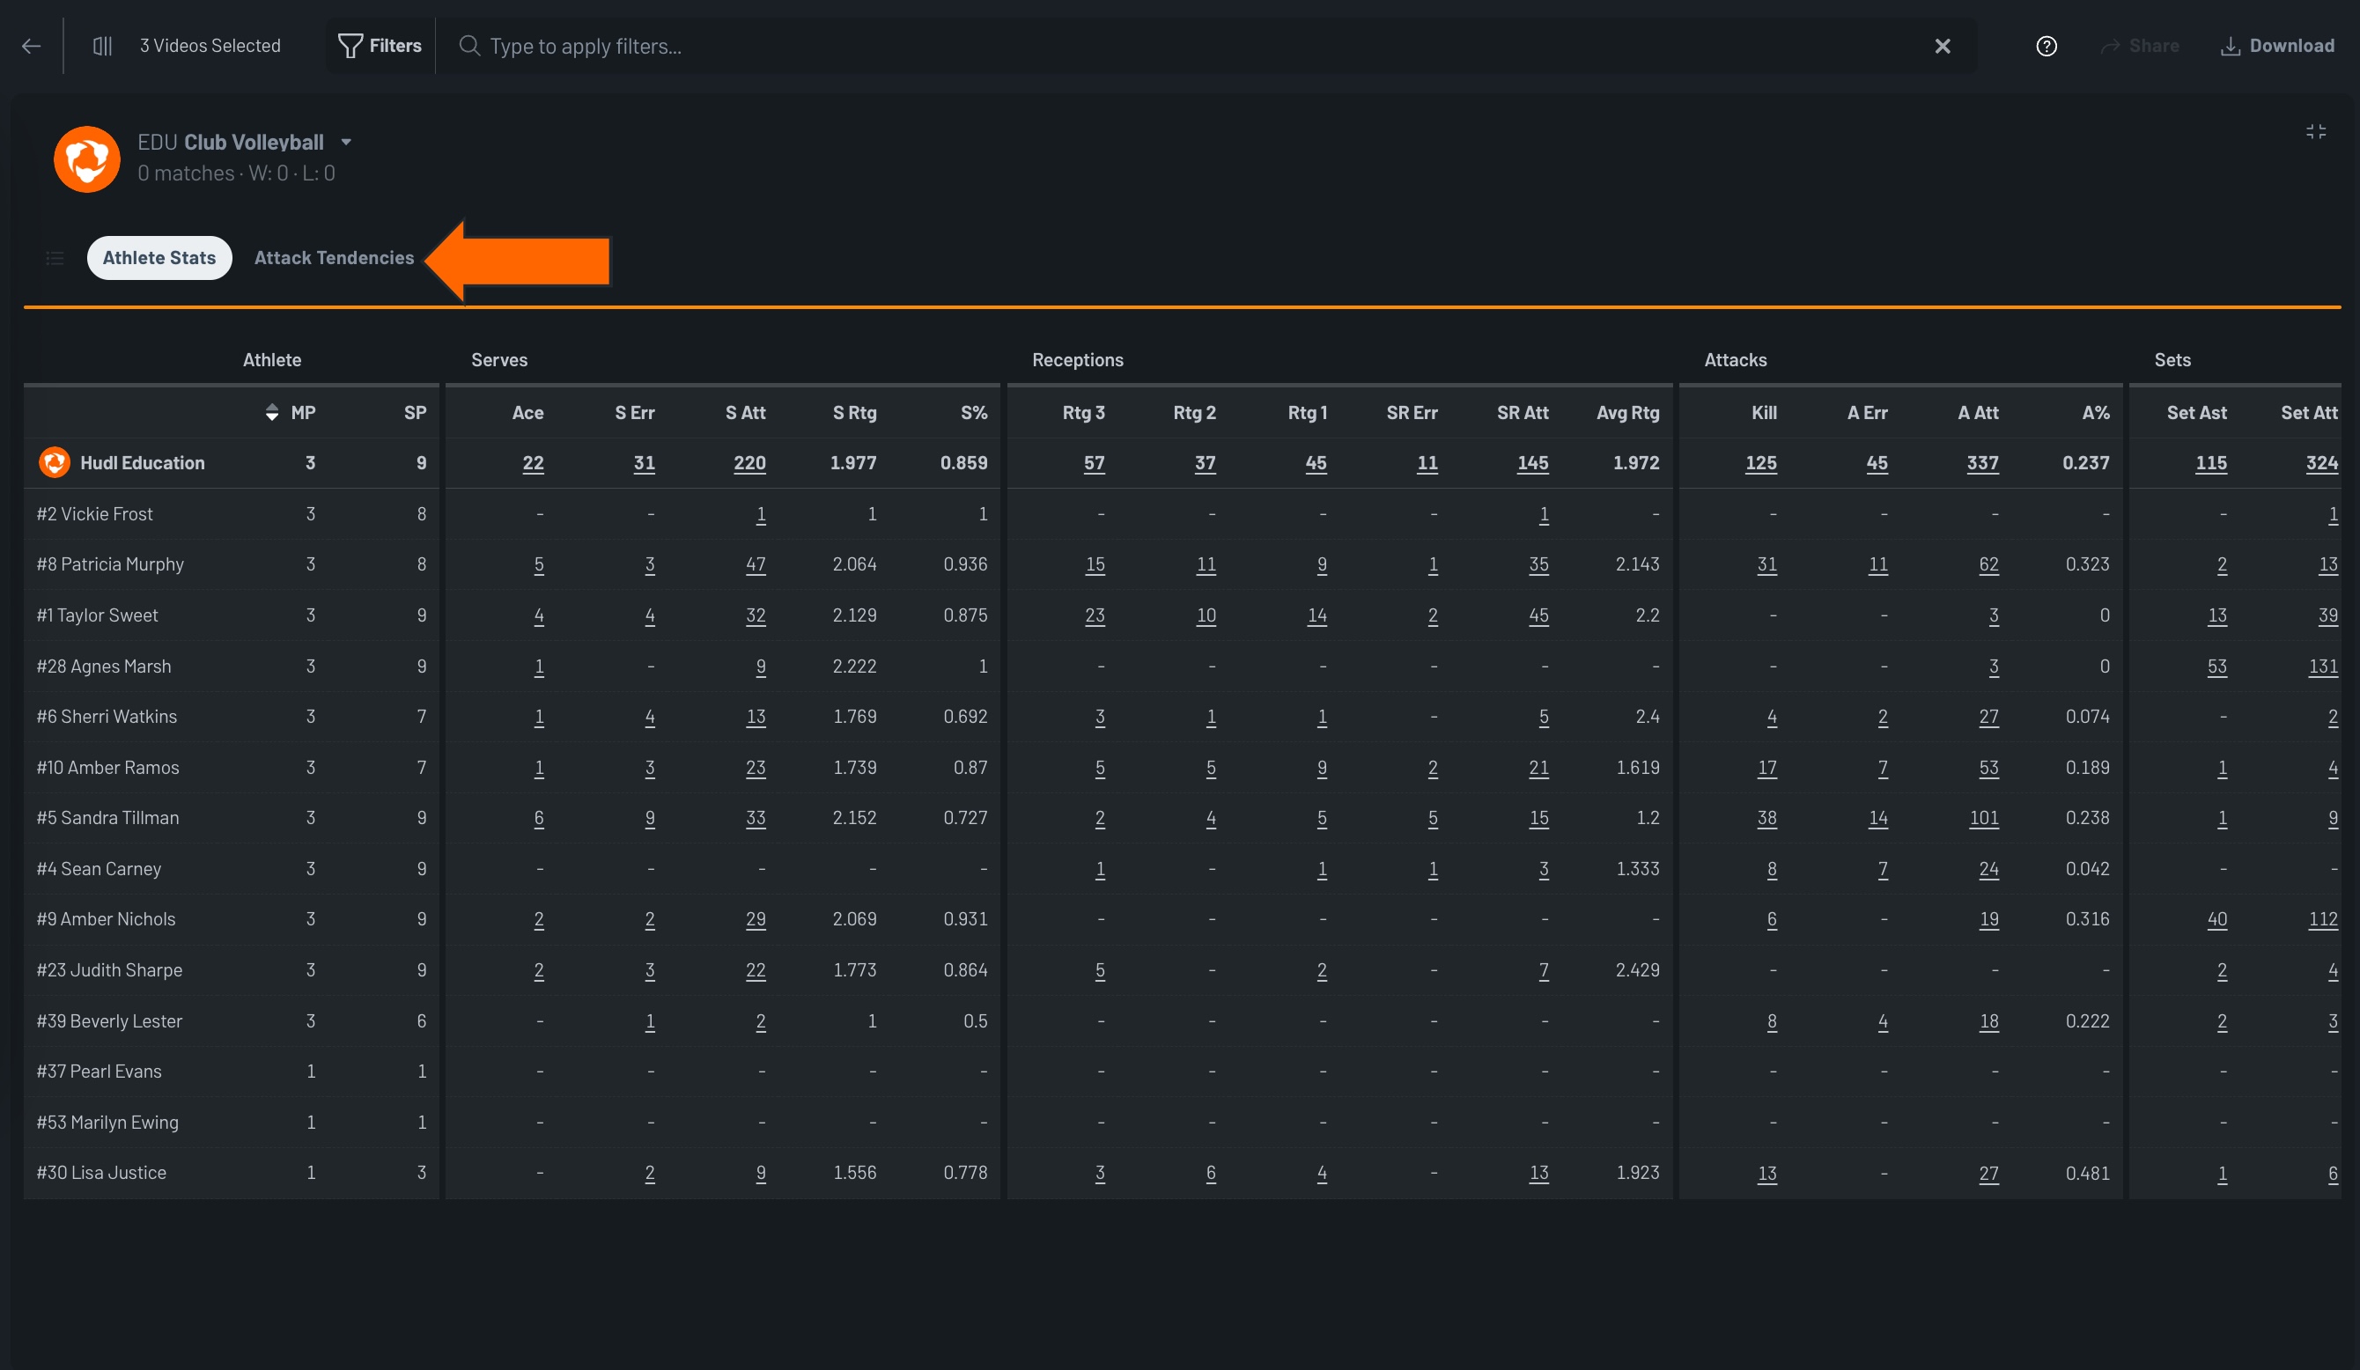Select the #2 Vickie Frost row name
Screen dimensions: 2360x1370
point(94,514)
